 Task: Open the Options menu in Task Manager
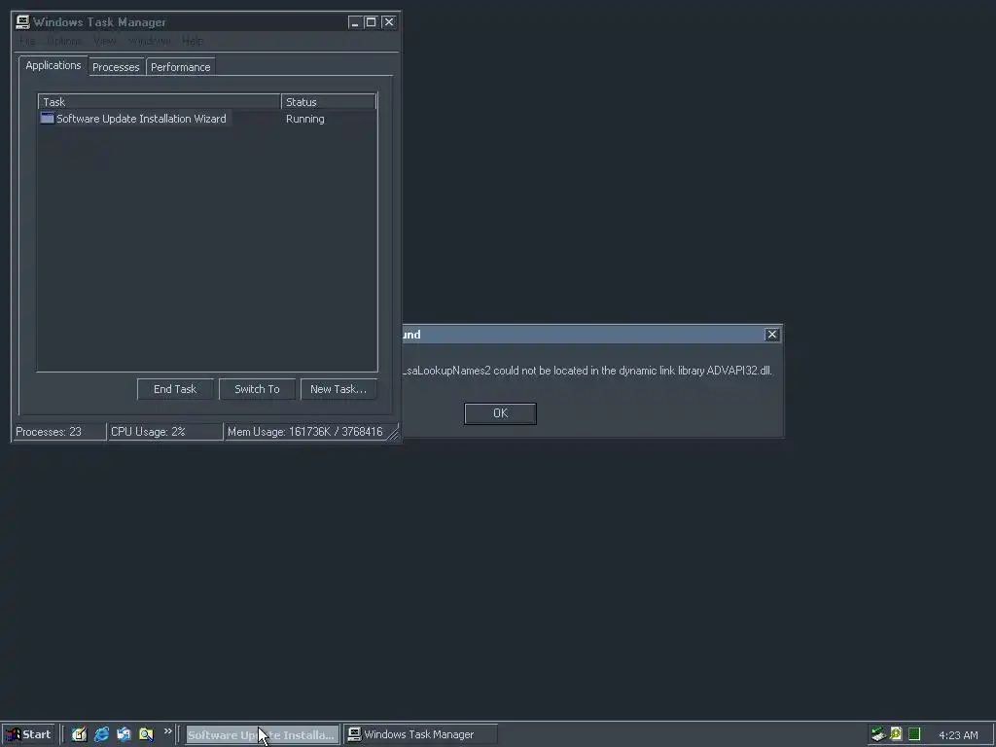[64, 41]
